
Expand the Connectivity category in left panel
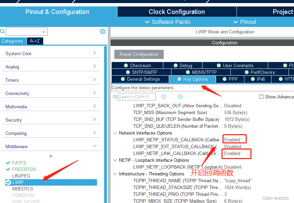[x=51, y=93]
